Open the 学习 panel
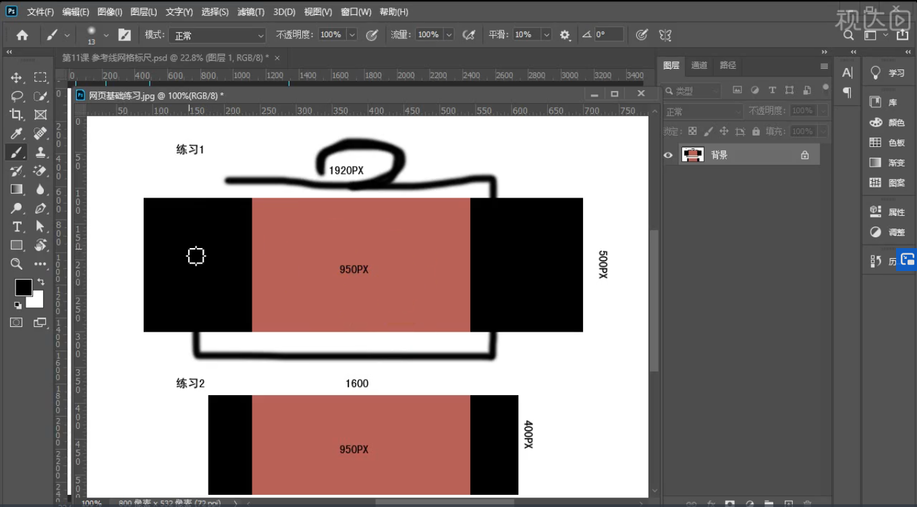Image resolution: width=917 pixels, height=507 pixels. [888, 73]
